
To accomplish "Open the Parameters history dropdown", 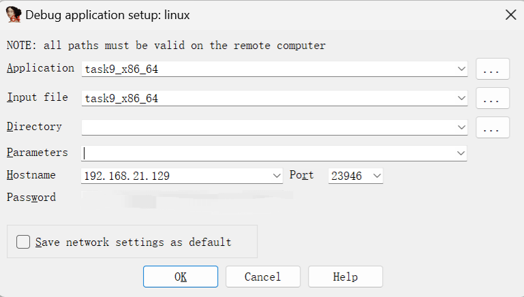I will (461, 153).
